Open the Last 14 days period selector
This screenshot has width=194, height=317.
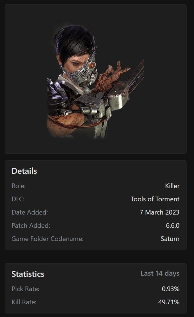click(x=160, y=273)
